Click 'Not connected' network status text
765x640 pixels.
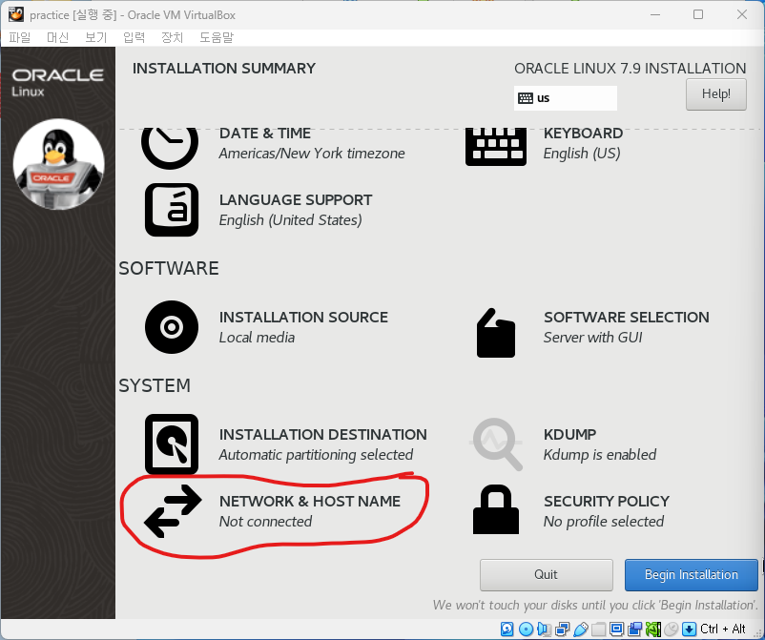click(x=265, y=522)
